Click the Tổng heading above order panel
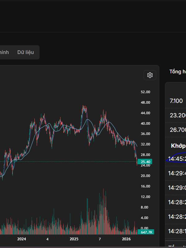The image size is (186, 248). pos(177,72)
